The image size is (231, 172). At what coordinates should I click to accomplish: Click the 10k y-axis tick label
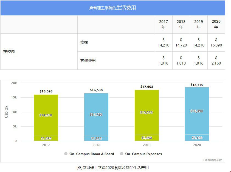(14, 112)
